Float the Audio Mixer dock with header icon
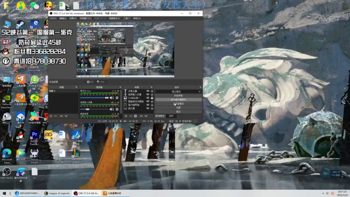The image size is (350, 197). pos(120,87)
